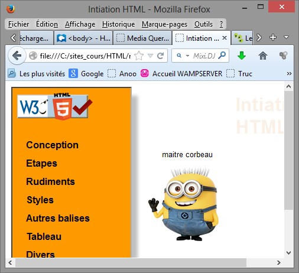Open the Anoo bookmark
Screen dimensions: 299x273
click(122, 74)
